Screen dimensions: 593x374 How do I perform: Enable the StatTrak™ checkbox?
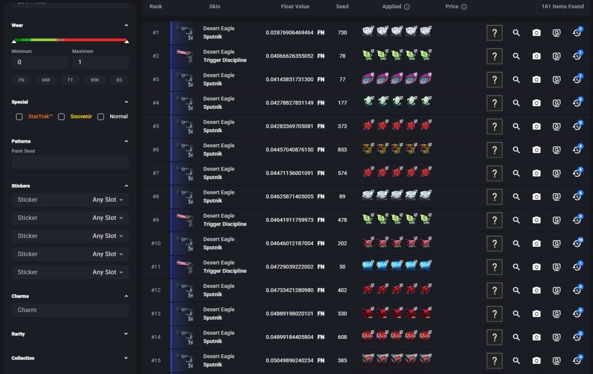click(x=19, y=117)
